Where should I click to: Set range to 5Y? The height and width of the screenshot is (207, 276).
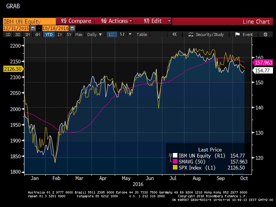pyautogui.click(x=69, y=34)
